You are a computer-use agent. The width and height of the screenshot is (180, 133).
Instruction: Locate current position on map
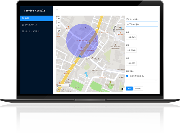click(x=59, y=31)
